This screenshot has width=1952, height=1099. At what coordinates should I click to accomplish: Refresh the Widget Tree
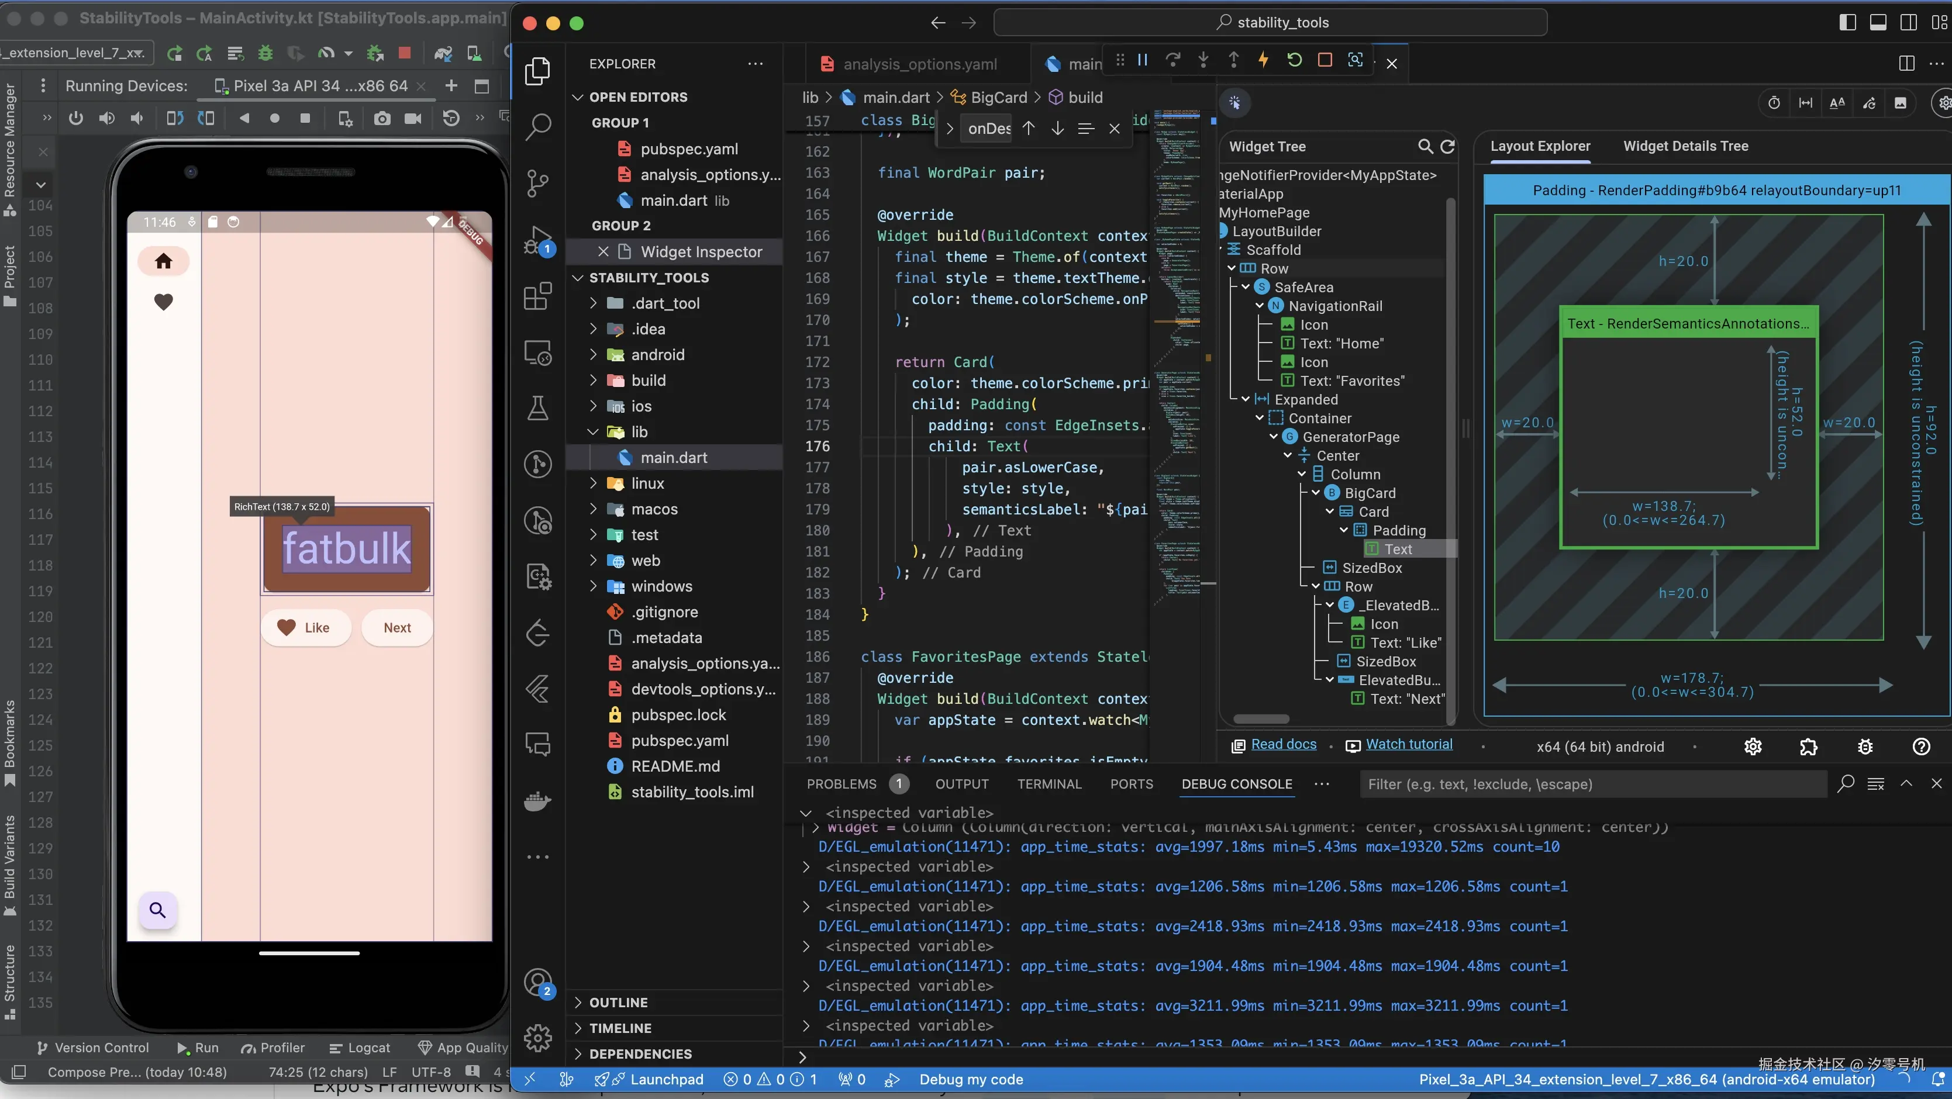[1447, 146]
